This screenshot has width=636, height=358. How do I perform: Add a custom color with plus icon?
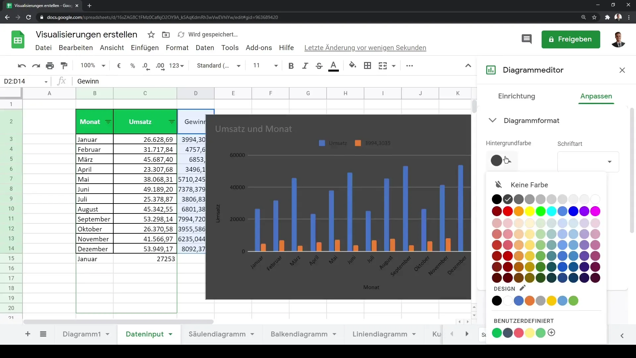(551, 332)
